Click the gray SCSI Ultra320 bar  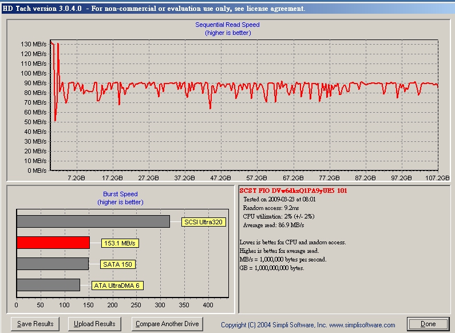(x=93, y=221)
